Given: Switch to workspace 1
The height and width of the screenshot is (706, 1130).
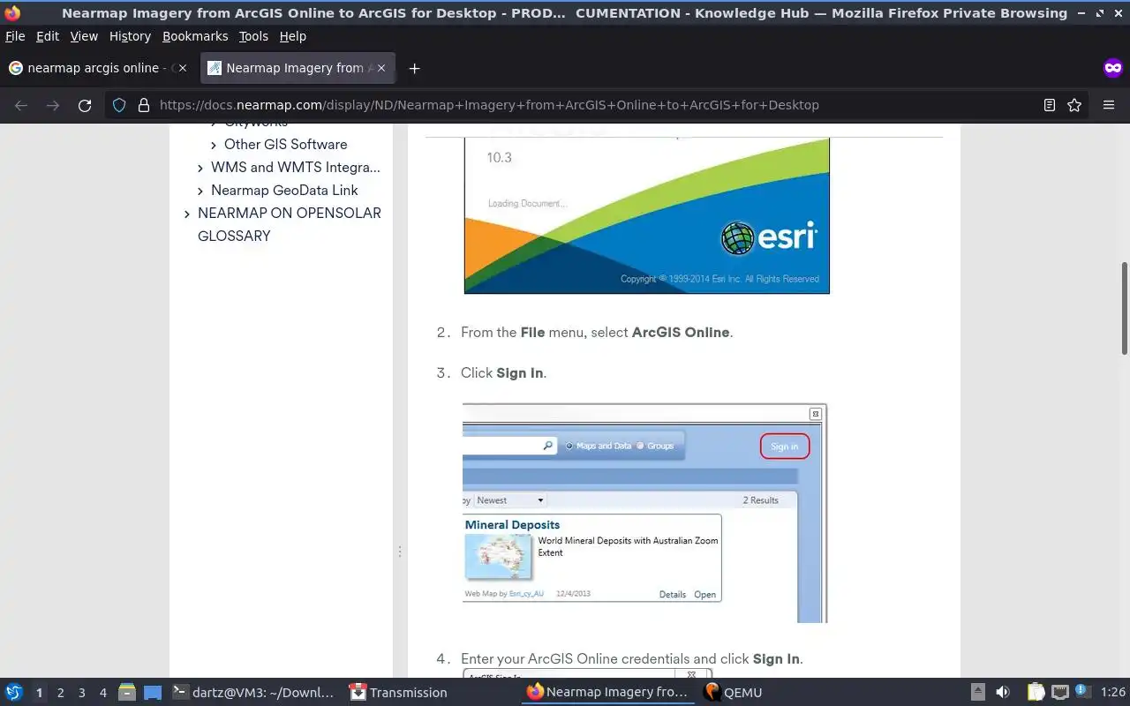Looking at the screenshot, I should (x=39, y=693).
